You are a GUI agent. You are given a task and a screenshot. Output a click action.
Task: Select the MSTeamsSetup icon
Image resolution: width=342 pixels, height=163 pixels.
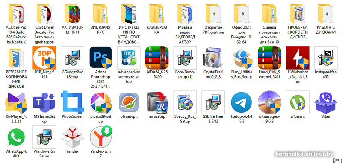[x=44, y=102]
